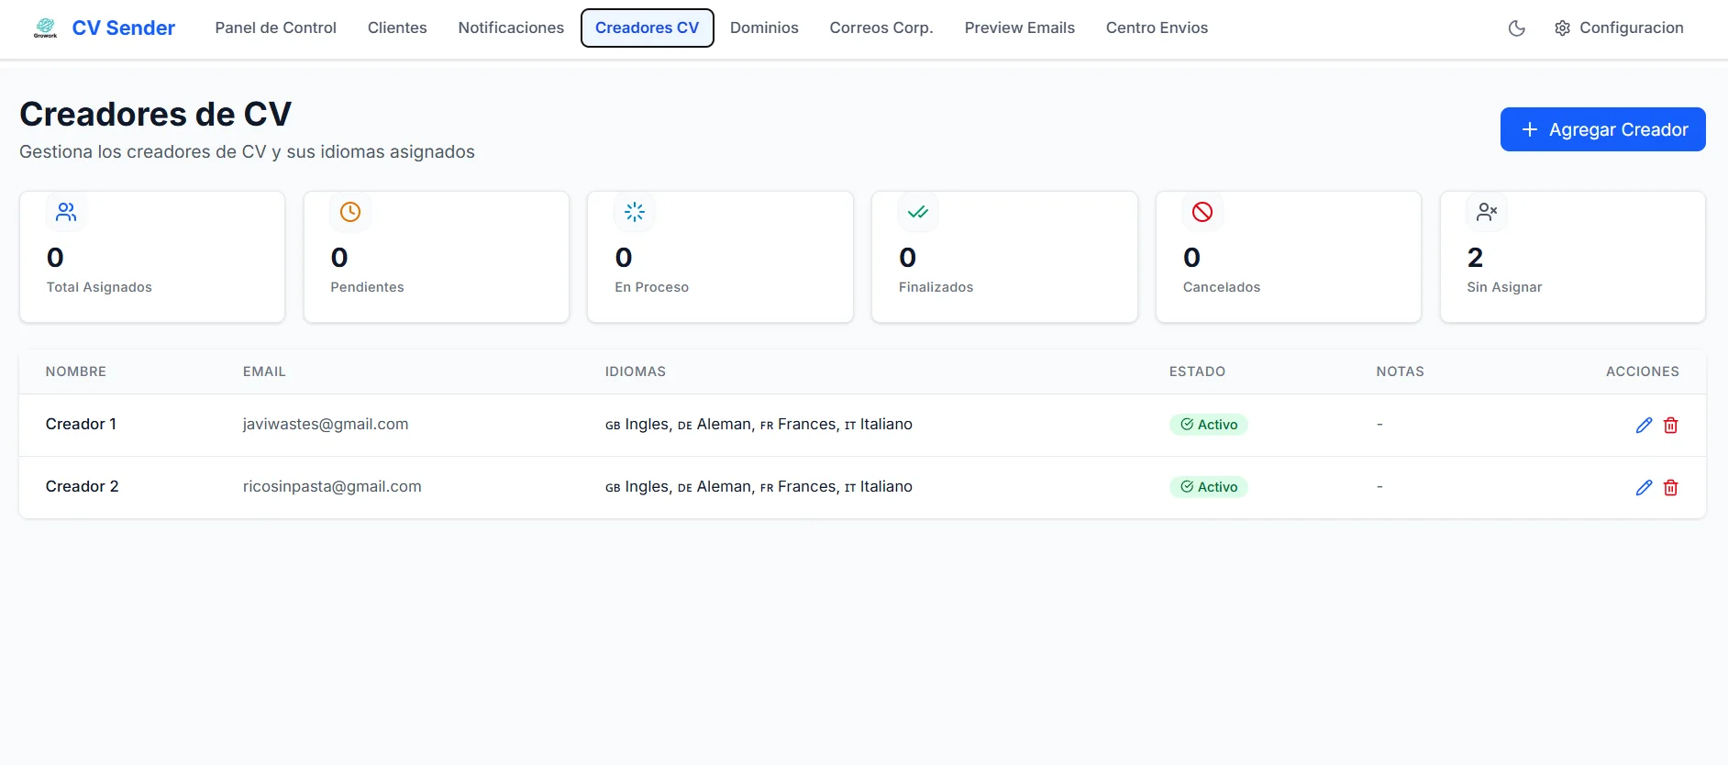Open the Notificaciones tab
Screen dimensions: 1728x765
tap(511, 28)
